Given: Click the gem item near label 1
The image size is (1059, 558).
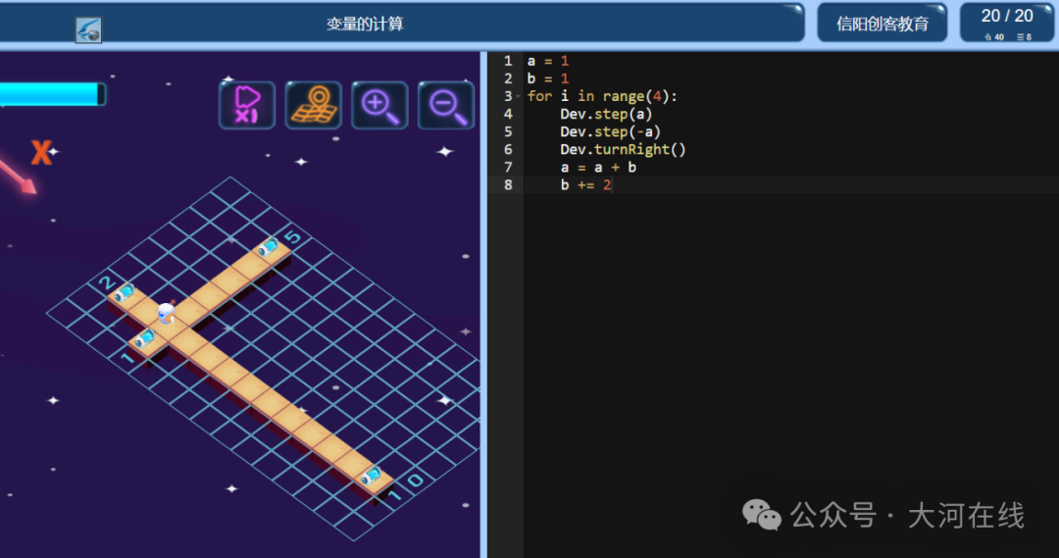Looking at the screenshot, I should point(144,337).
